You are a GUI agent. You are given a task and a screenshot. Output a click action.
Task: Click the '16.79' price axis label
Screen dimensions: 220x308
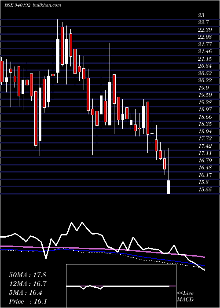tap(205, 161)
